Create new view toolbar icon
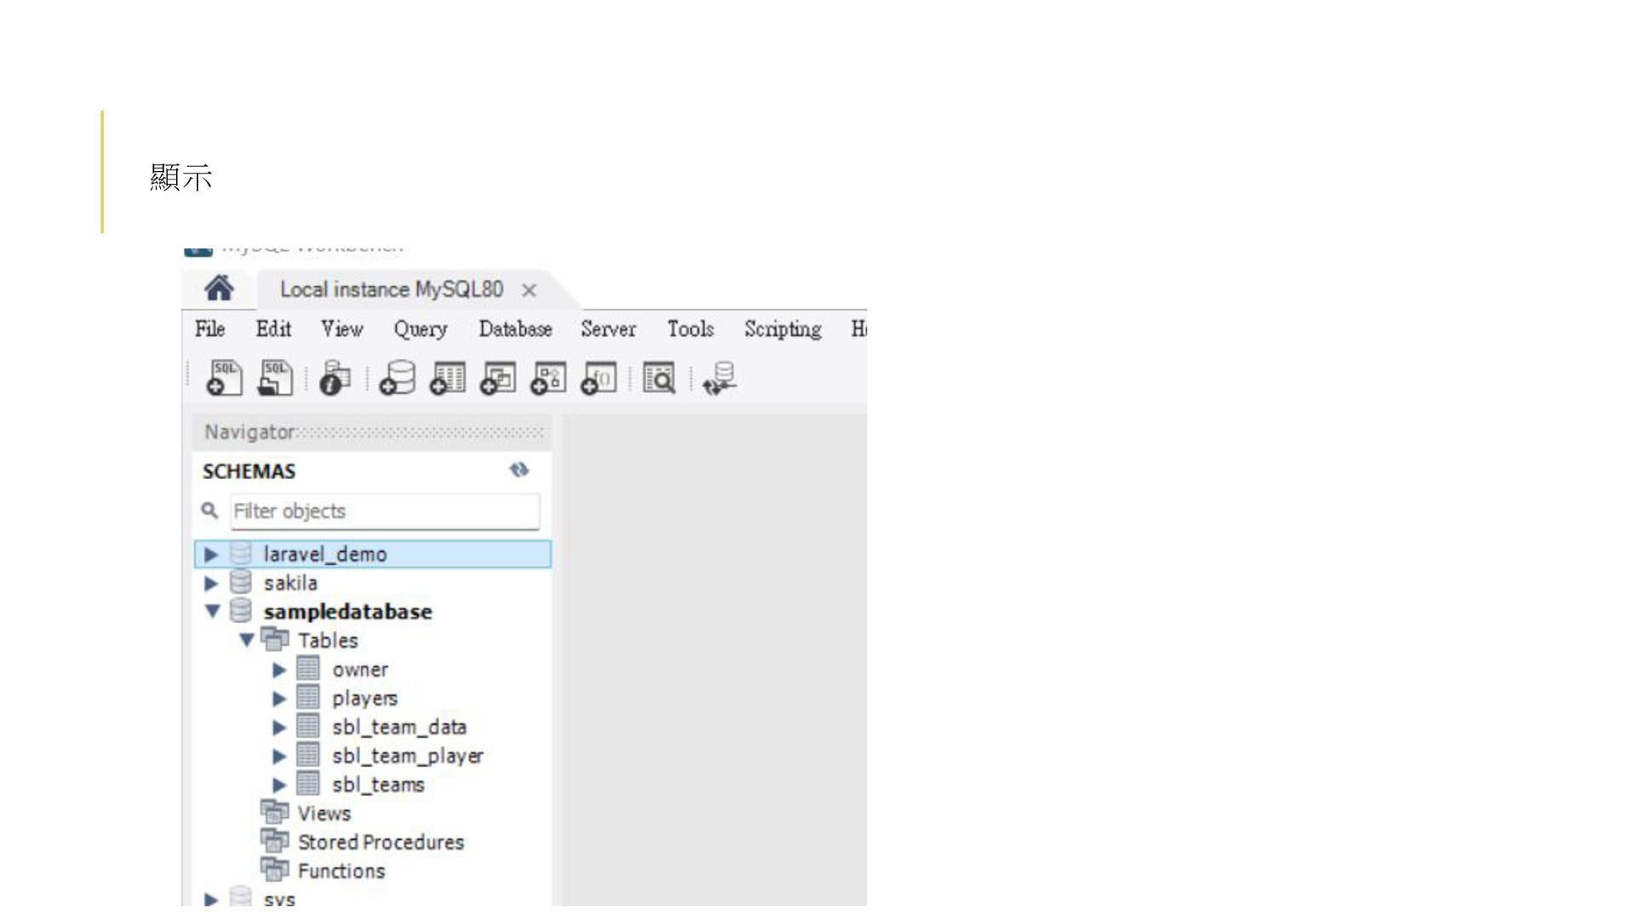 pos(498,378)
